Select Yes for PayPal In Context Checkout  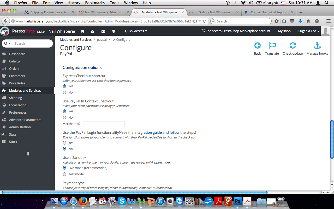click(x=64, y=111)
